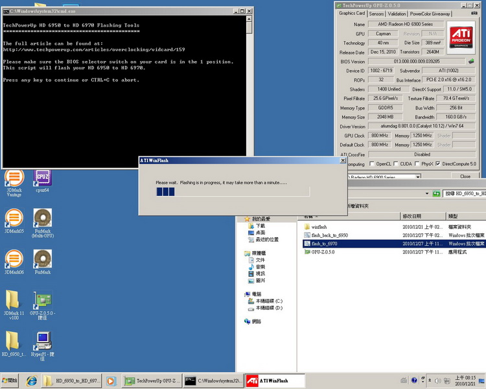Viewport: 486px width, 389px height.
Task: Open the volume speaker tray icon
Action: (x=438, y=381)
